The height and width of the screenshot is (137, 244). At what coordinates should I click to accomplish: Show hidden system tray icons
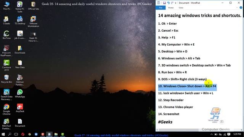[212, 134]
